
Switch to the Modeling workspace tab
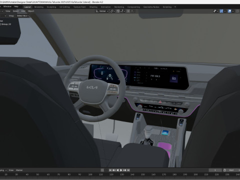click(38, 7)
